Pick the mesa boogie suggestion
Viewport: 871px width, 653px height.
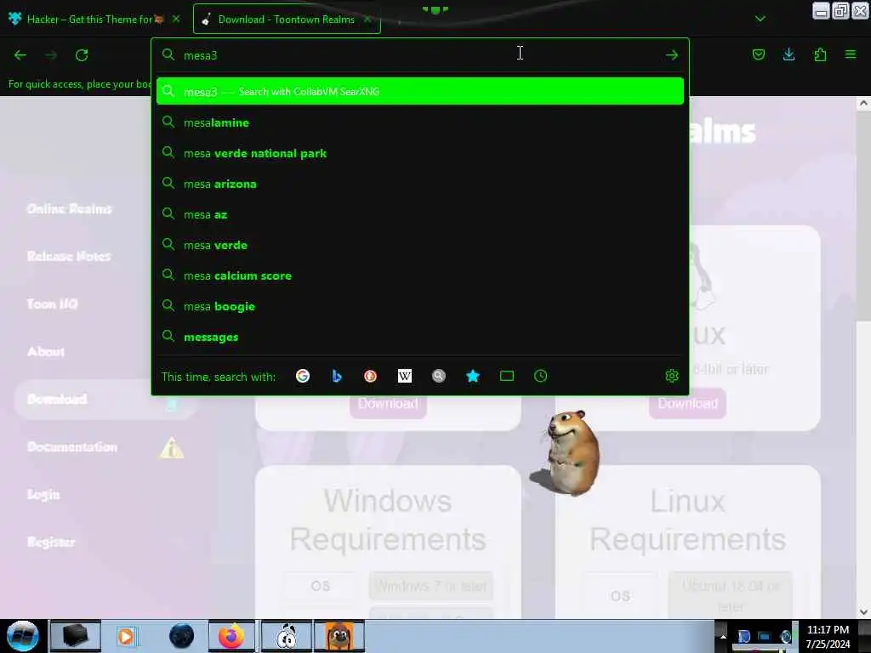tap(420, 306)
